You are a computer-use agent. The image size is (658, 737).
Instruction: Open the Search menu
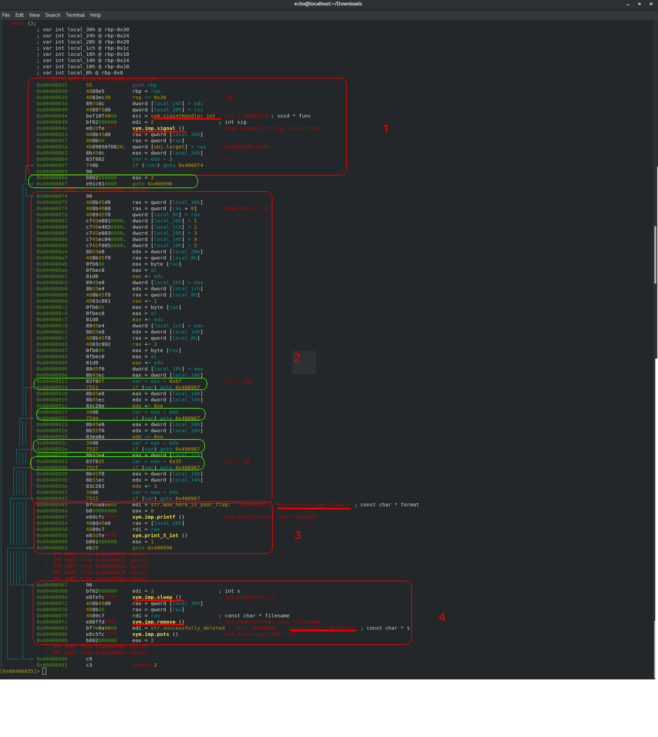[52, 15]
